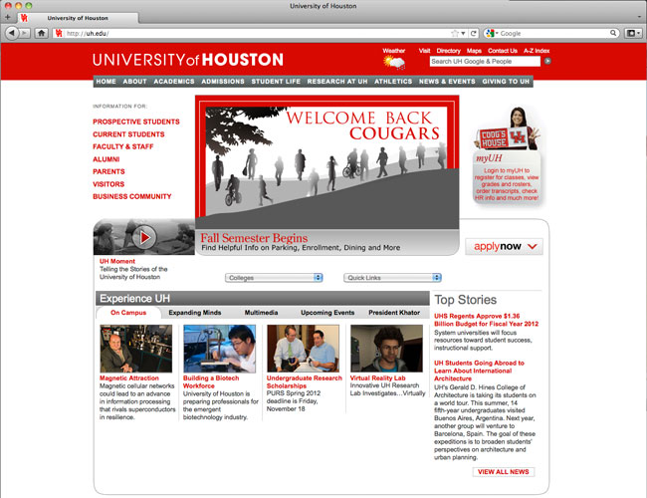
Task: Open UHS Regents Approve budget story
Action: click(x=486, y=320)
